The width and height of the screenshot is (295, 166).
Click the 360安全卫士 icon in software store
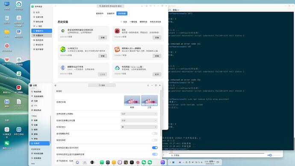[63, 49]
